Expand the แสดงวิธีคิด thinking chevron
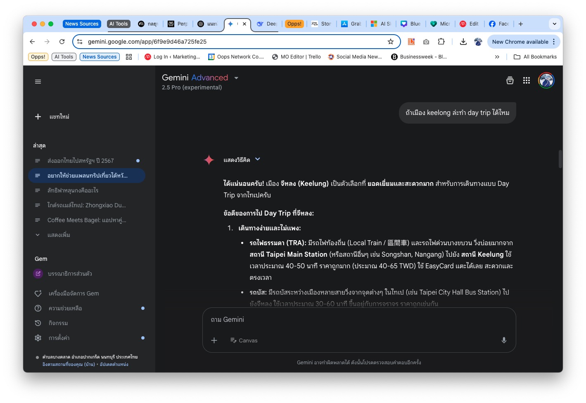The width and height of the screenshot is (586, 403). pyautogui.click(x=258, y=159)
